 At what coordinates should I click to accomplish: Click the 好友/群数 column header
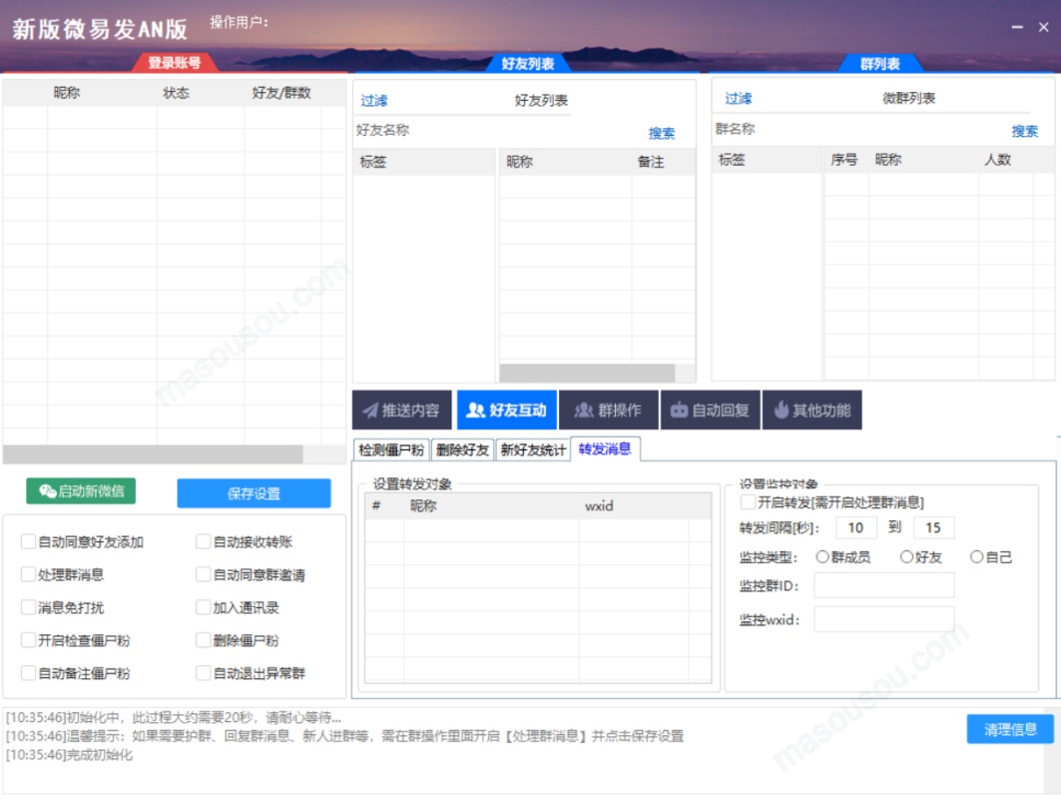pyautogui.click(x=281, y=93)
